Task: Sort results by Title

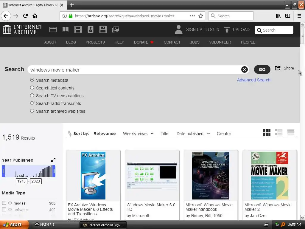Action: click(x=164, y=134)
